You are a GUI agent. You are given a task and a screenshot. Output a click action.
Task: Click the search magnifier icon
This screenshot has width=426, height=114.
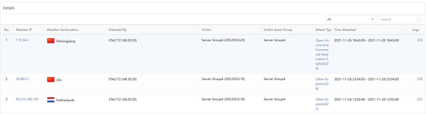tap(418, 19)
